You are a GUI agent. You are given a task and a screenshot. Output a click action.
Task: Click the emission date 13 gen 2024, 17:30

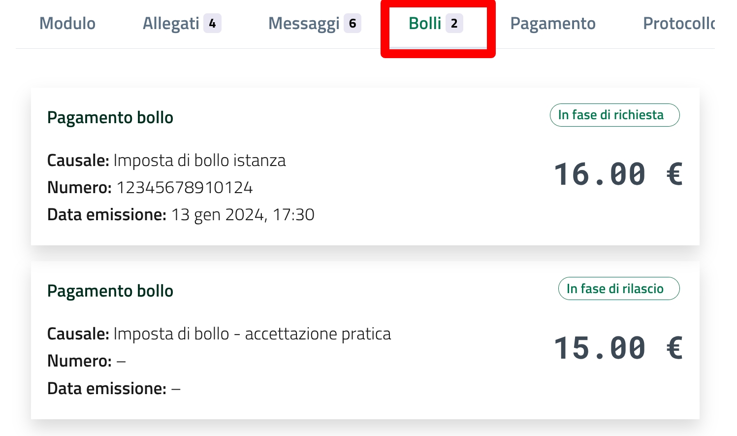point(243,215)
